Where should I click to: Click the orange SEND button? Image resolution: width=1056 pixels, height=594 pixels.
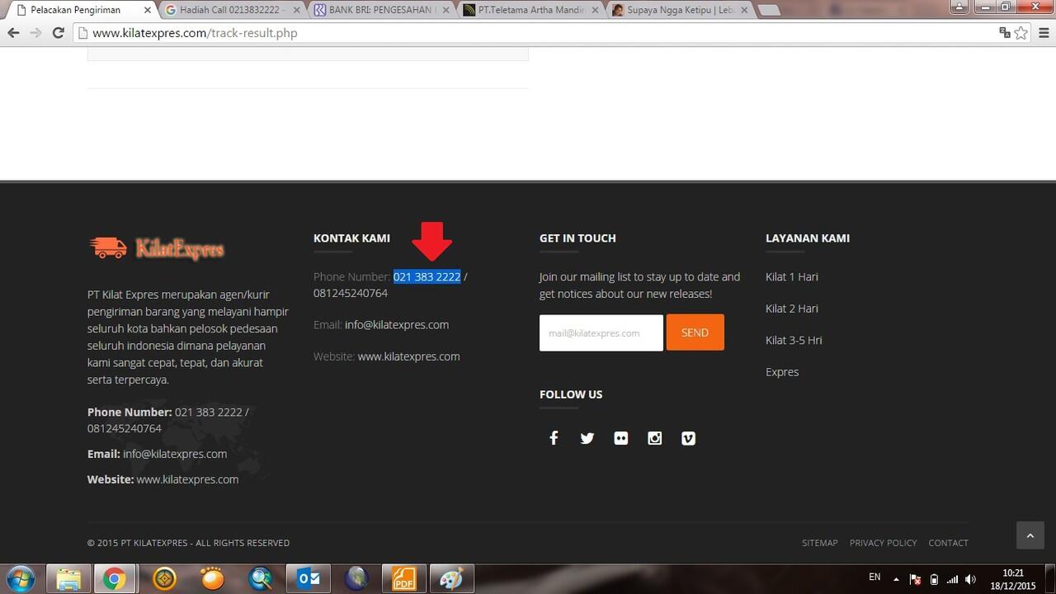[695, 332]
